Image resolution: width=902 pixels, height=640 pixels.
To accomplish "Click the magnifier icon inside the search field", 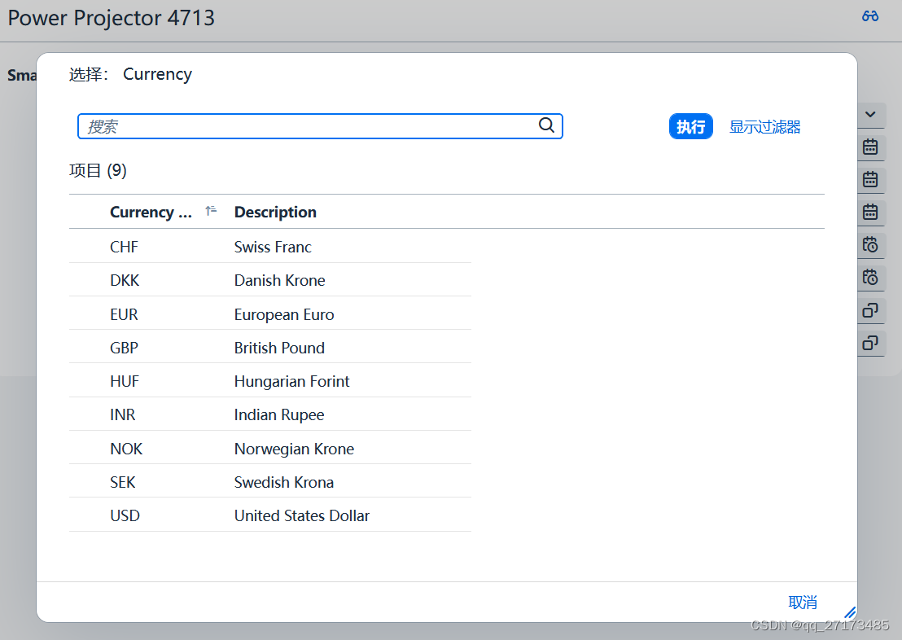I will tap(546, 125).
